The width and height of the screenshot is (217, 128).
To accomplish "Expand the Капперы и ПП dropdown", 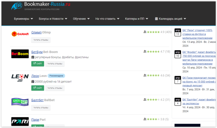I will 137,19.
